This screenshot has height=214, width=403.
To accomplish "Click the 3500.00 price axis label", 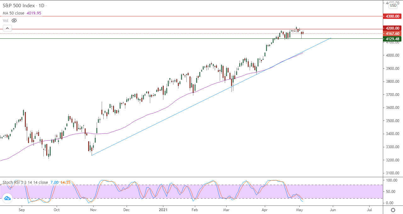I will (392, 121).
